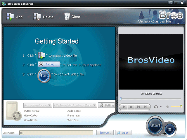Expand the AVI Audio-Video Interleaved format dropdown
Image resolution: width=187 pixels, height=140 pixels.
(75, 105)
